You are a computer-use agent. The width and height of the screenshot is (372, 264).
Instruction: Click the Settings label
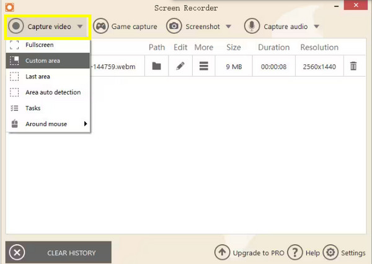coord(353,253)
